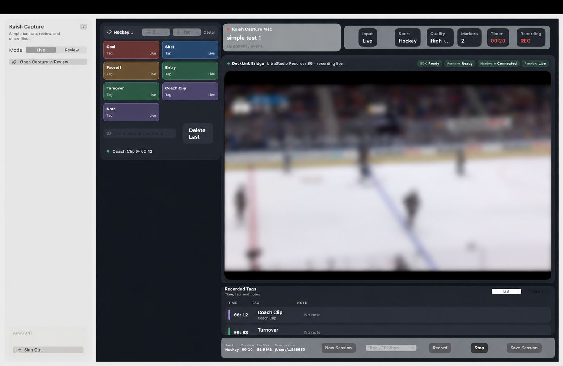The height and width of the screenshot is (366, 563).
Task: Click the Hardware Connected status badge
Action: click(x=499, y=63)
